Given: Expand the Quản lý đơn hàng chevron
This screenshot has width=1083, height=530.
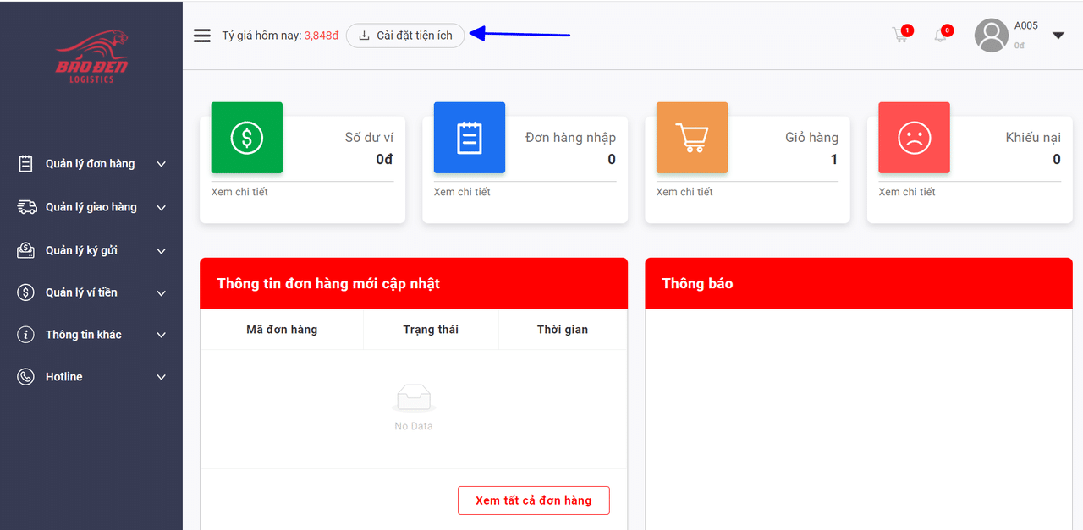Looking at the screenshot, I should [162, 164].
